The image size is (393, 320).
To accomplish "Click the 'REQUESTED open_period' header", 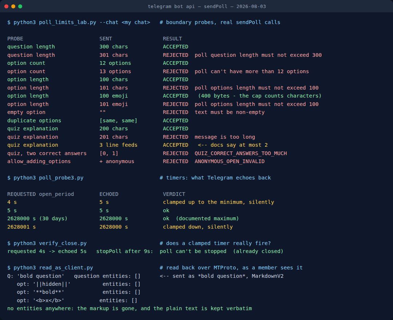I will coord(41,194).
